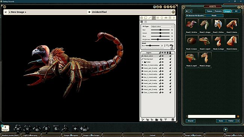Toggle lock on Insect_part_4.webp layer
The width and height of the screenshot is (244, 137).
171,83
